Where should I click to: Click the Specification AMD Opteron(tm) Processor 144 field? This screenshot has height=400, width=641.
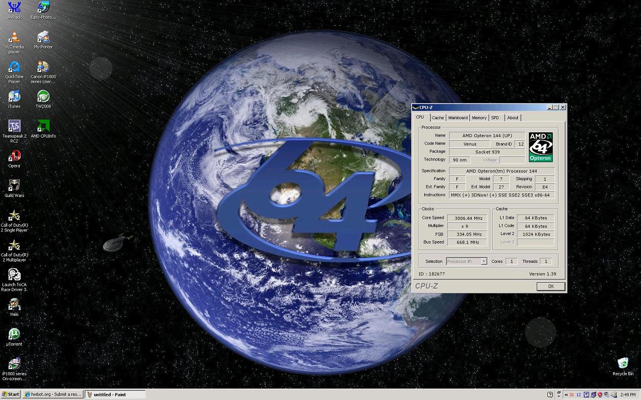(x=502, y=171)
